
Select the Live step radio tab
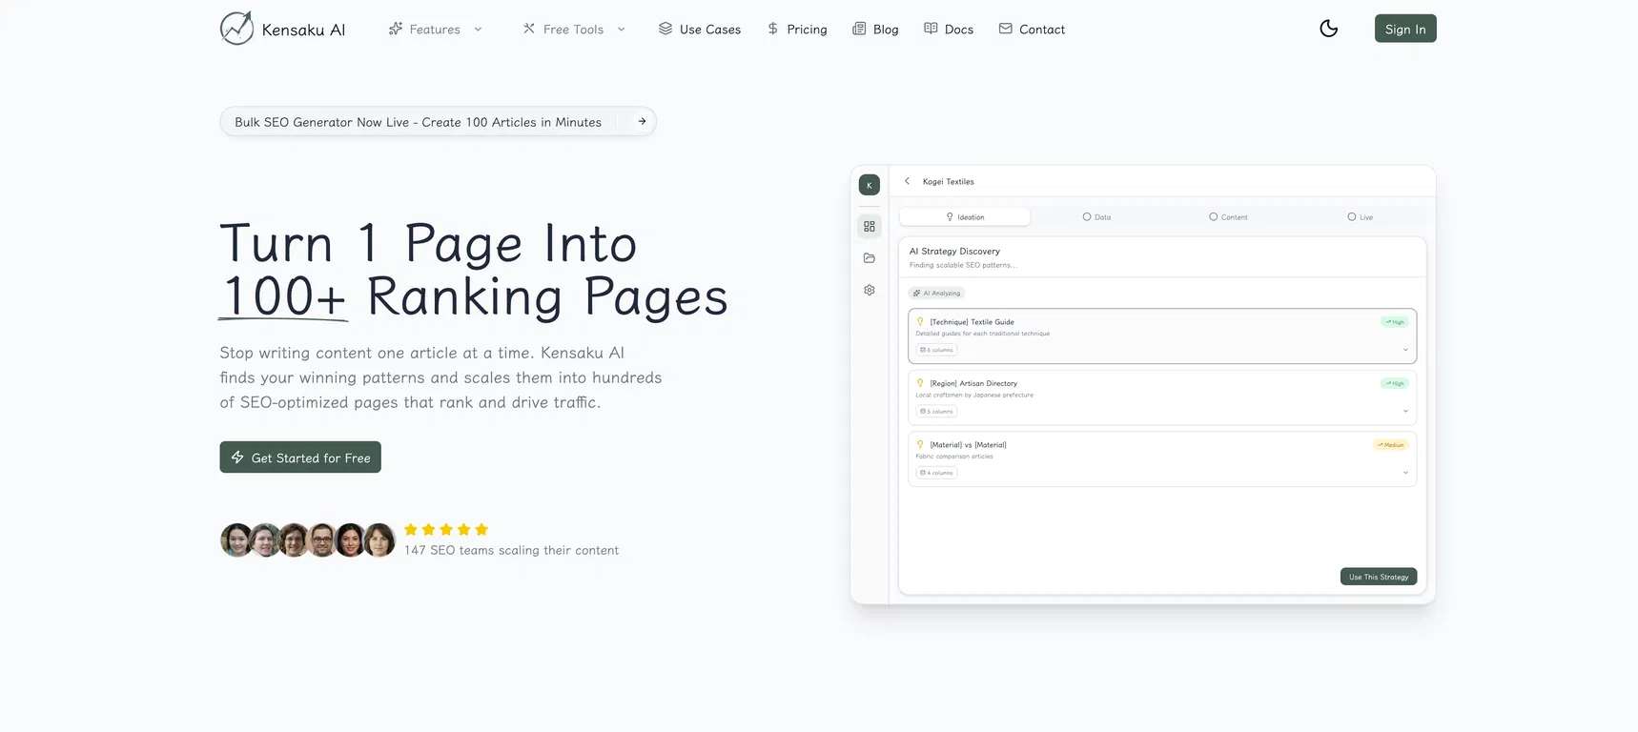(1360, 217)
